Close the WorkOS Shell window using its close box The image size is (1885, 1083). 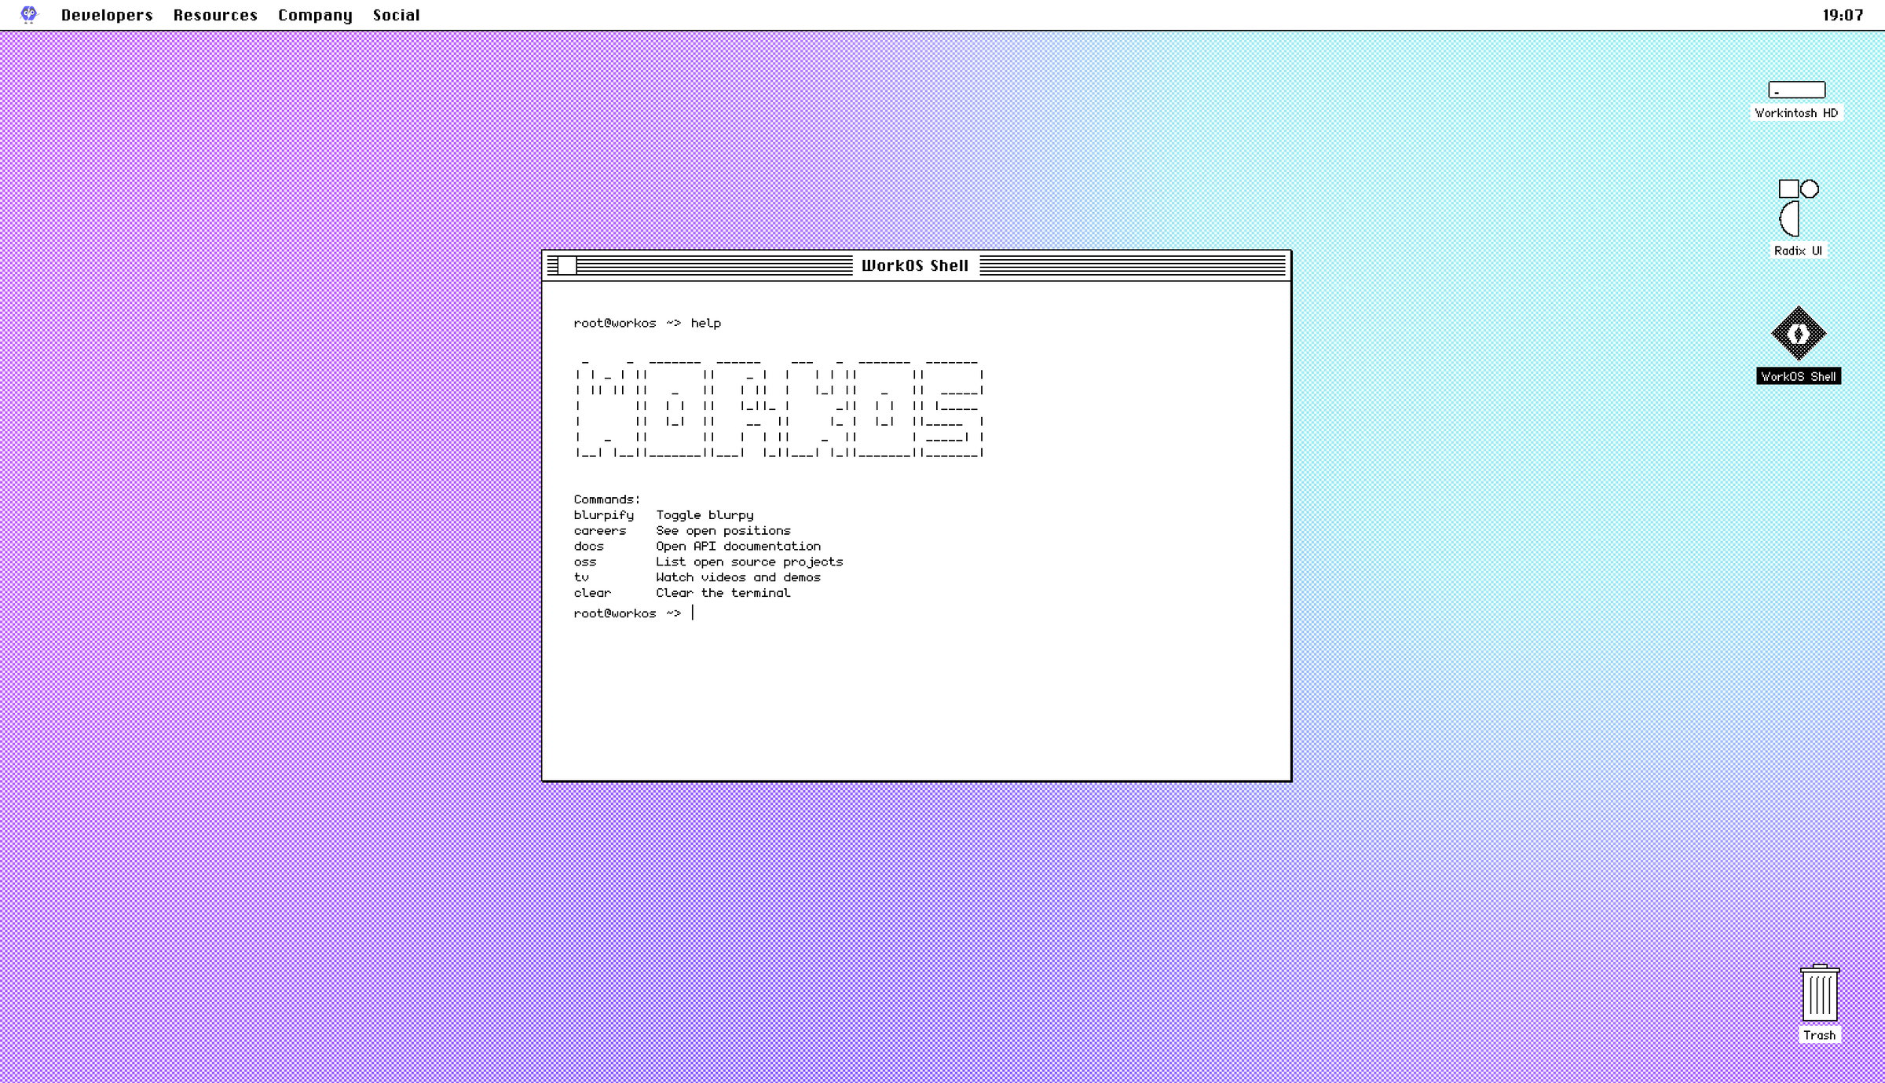point(567,265)
